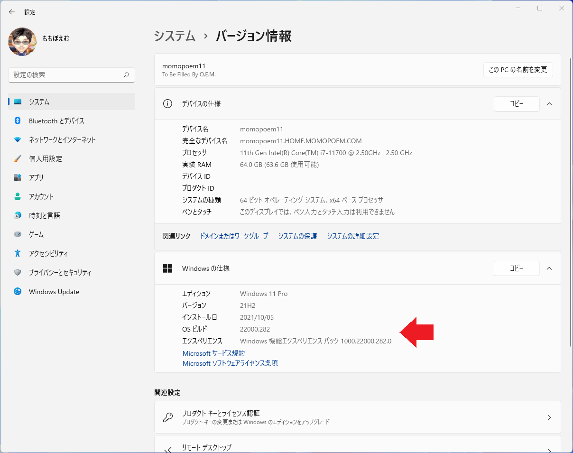
Task: Open the Microsoft ソフトウェアライセンス条項 link
Action: click(x=230, y=363)
